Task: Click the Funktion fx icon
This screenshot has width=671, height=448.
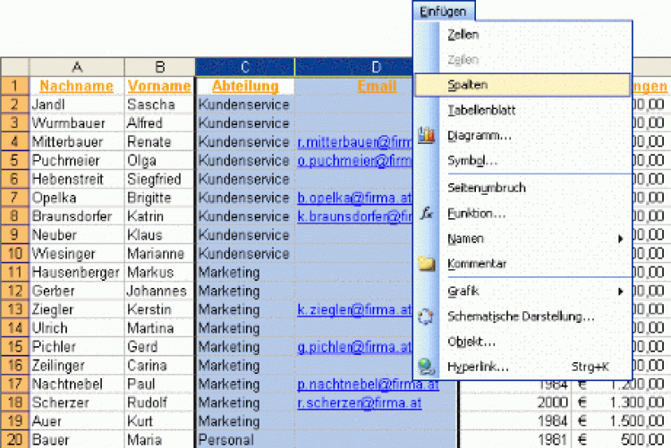Action: 426,214
